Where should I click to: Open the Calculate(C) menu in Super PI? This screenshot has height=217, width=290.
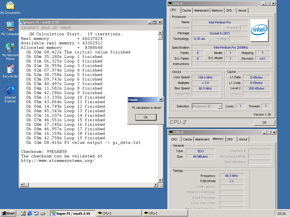click(x=29, y=28)
